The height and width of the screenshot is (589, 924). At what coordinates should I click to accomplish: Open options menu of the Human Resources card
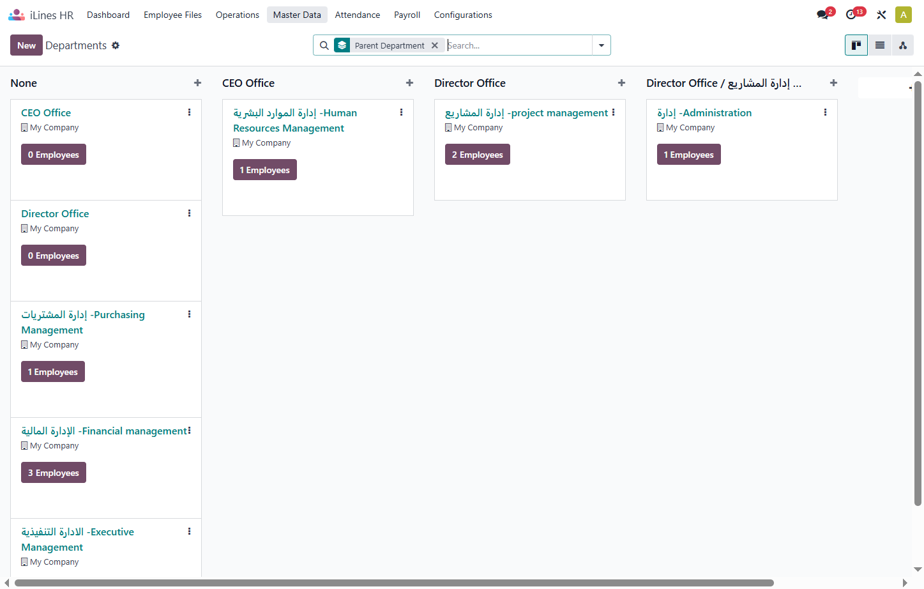[x=401, y=112]
